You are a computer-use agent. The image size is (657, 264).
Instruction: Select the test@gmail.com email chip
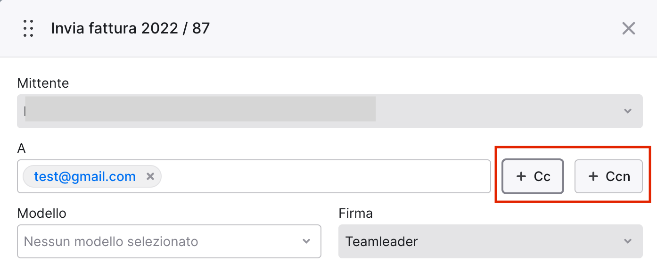pos(85,177)
